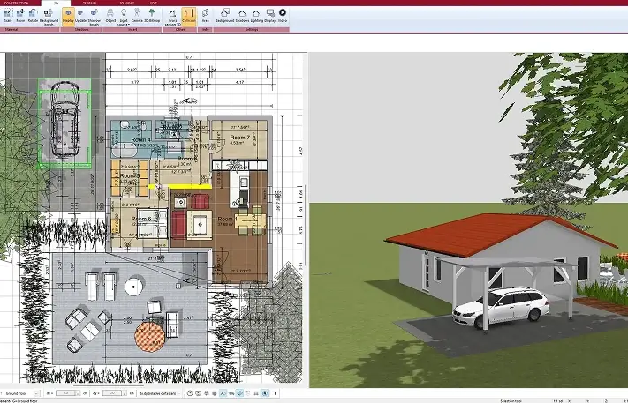
Task: Select the white round table on terrace
Action: tap(133, 287)
